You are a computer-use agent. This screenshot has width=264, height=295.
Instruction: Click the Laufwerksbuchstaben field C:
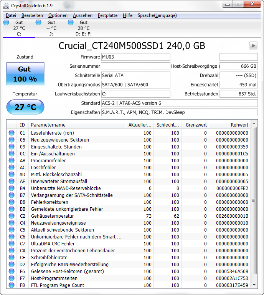pyautogui.click(x=136, y=94)
